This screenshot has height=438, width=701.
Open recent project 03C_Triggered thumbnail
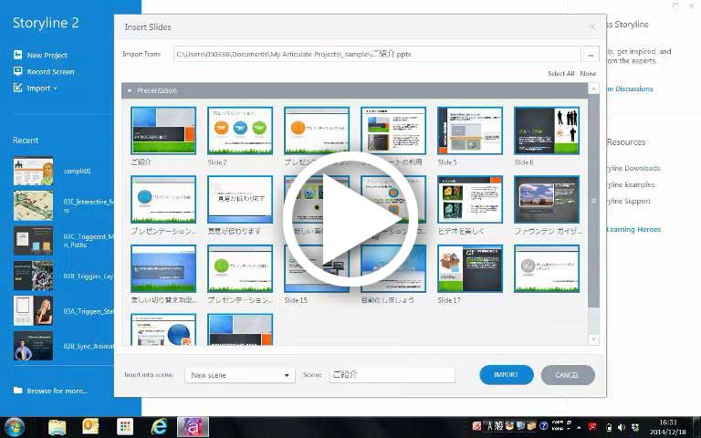tap(33, 241)
